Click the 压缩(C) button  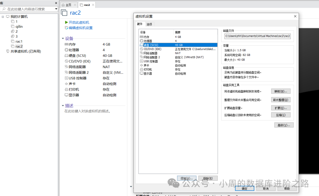click(281, 115)
